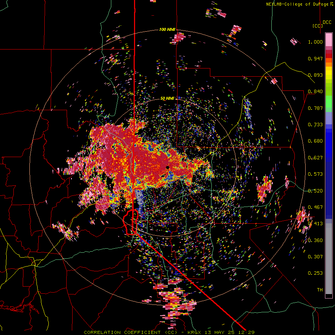This screenshot has width=335, height=335.
Task: Click the CORRELATION COEFFICIENT (CC) caption text
Action: pyautogui.click(x=131, y=332)
